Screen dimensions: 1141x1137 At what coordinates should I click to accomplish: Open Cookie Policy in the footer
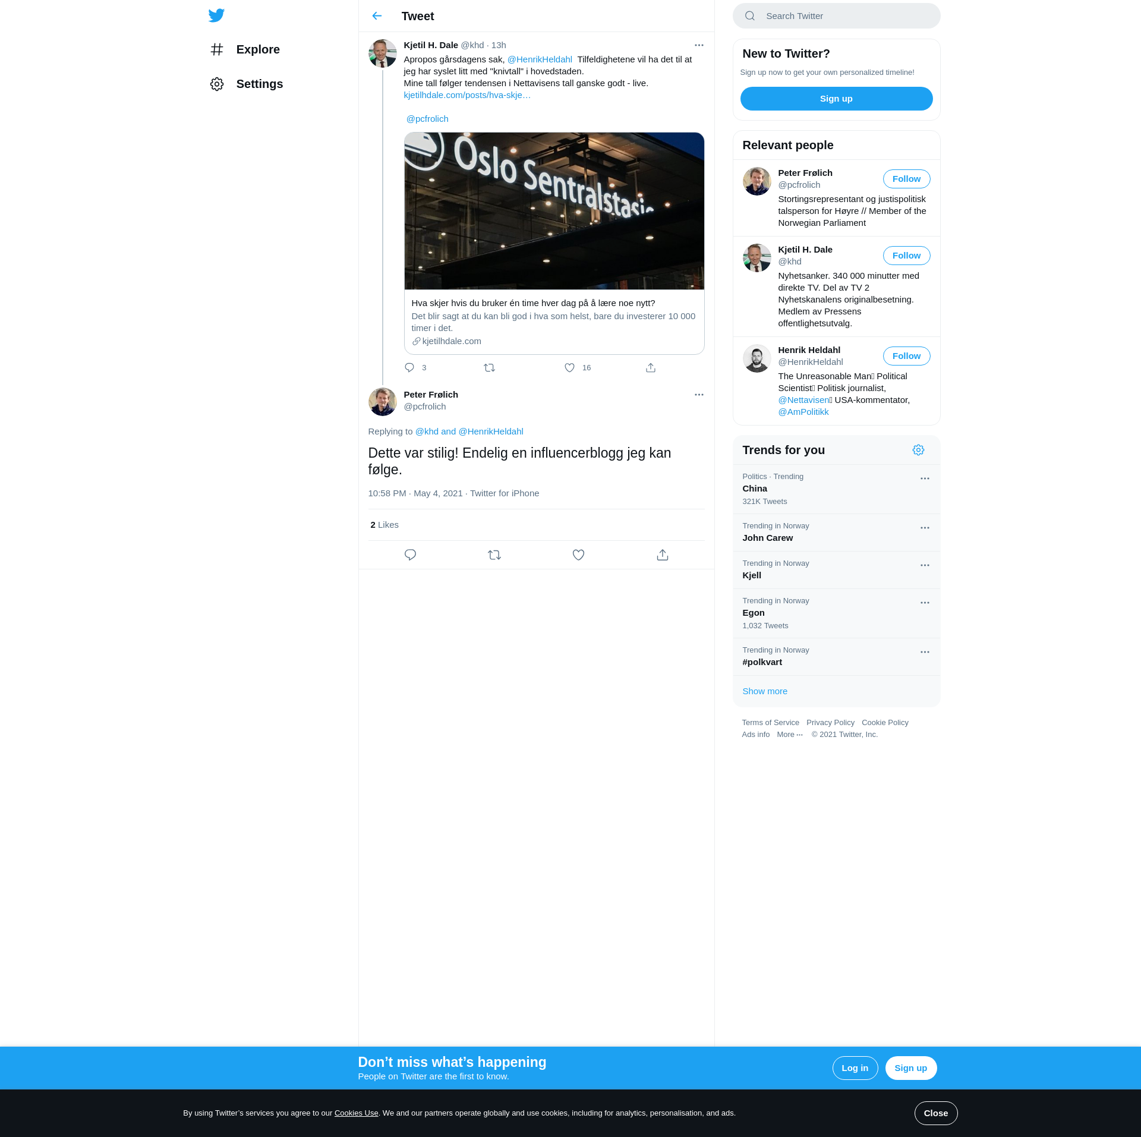pyautogui.click(x=885, y=723)
